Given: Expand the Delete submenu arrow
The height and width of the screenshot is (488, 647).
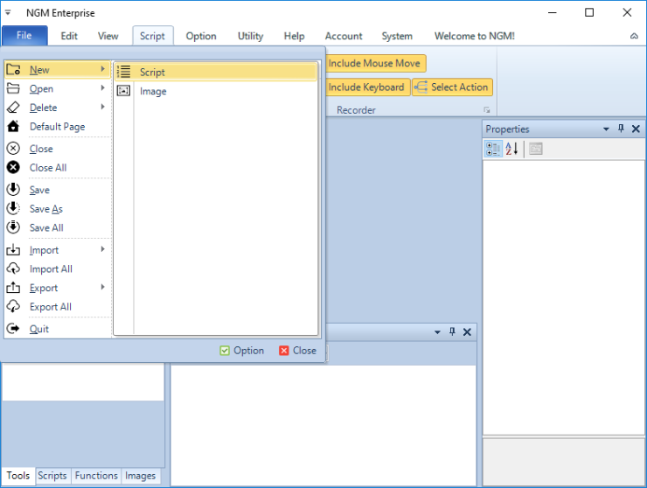Looking at the screenshot, I should click(102, 108).
